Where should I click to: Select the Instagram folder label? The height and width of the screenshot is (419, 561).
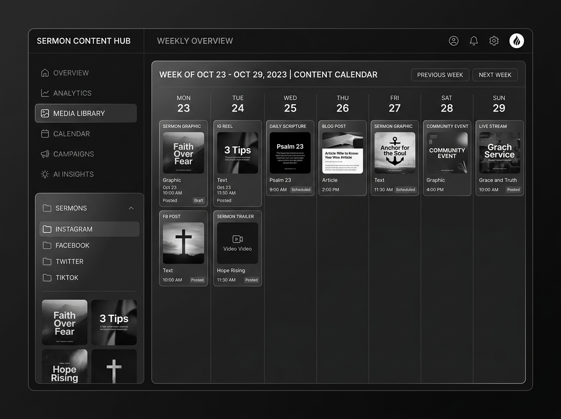pyautogui.click(x=74, y=229)
